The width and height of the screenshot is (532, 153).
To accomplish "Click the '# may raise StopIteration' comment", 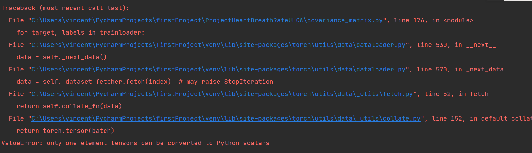I will [x=226, y=82].
